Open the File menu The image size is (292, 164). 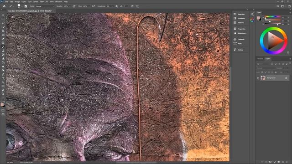[7, 2]
